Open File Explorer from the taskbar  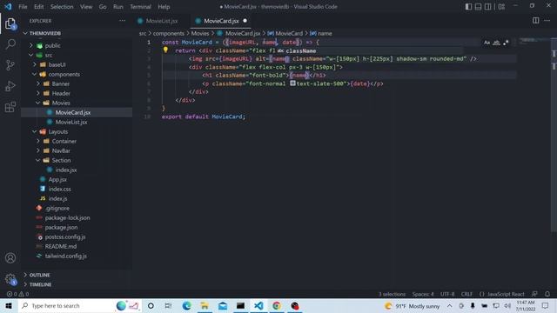click(205, 305)
